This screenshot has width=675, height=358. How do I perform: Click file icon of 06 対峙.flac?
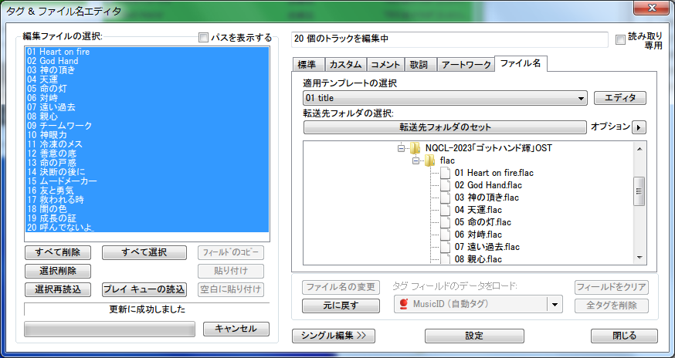446,235
